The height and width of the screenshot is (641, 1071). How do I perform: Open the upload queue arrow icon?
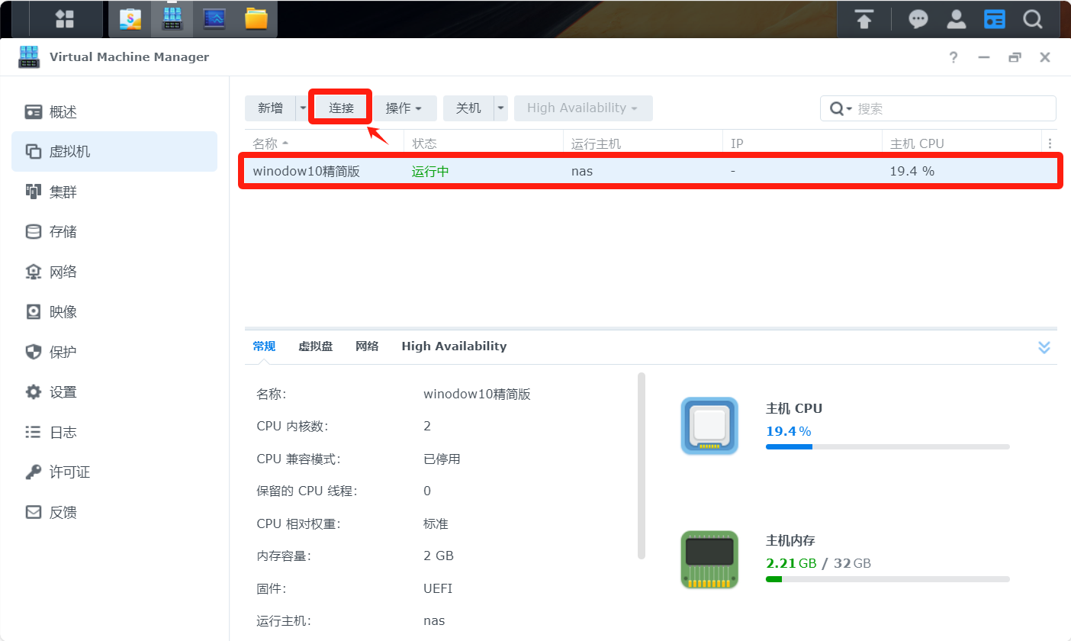coord(864,19)
